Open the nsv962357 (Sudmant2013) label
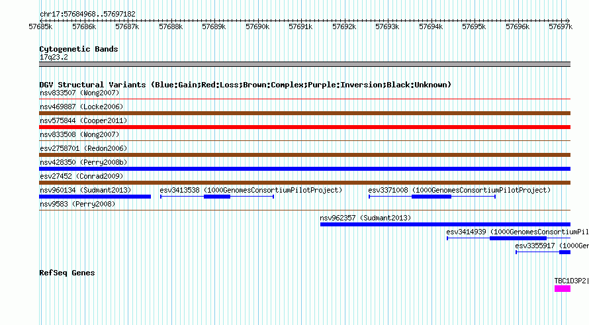 (x=365, y=218)
